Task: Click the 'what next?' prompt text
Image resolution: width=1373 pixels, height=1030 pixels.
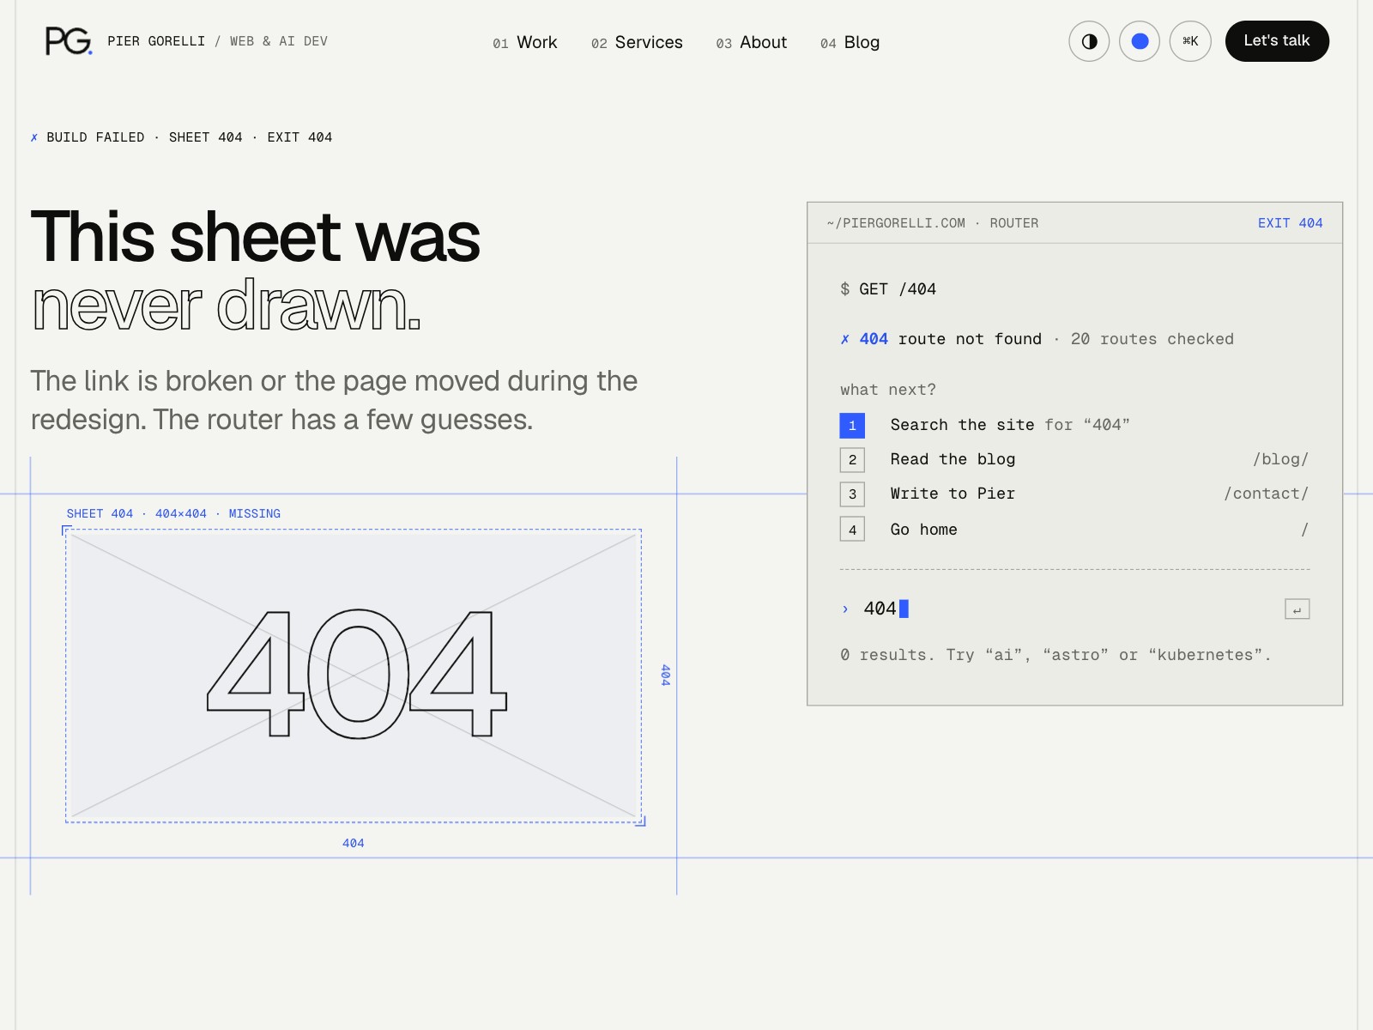Action: click(888, 390)
